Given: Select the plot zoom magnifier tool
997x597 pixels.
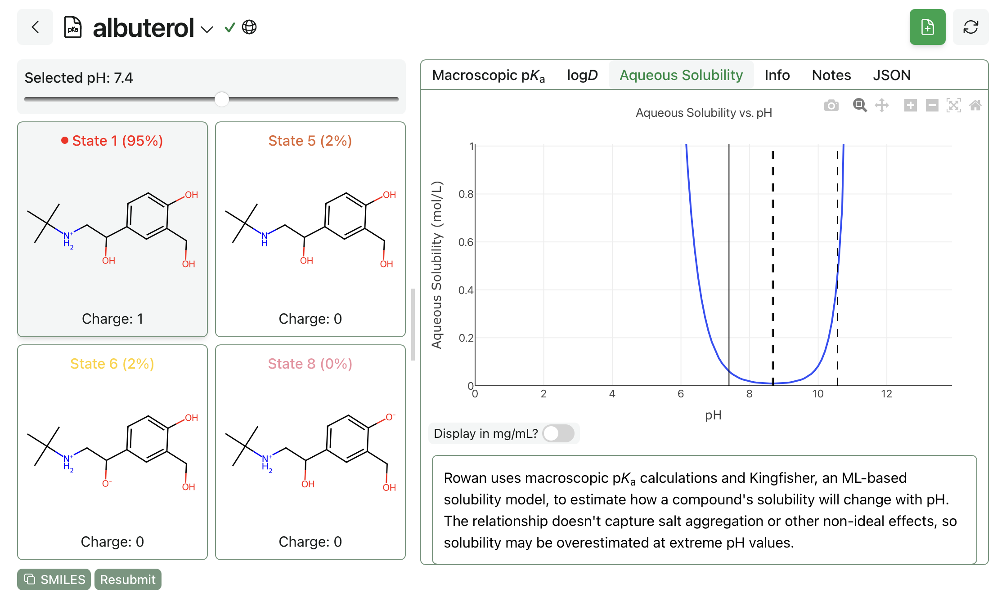Looking at the screenshot, I should (x=860, y=106).
